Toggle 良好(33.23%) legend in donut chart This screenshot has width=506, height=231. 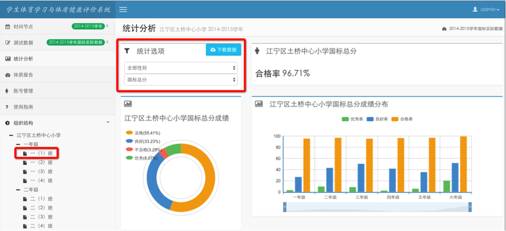pyautogui.click(x=143, y=142)
